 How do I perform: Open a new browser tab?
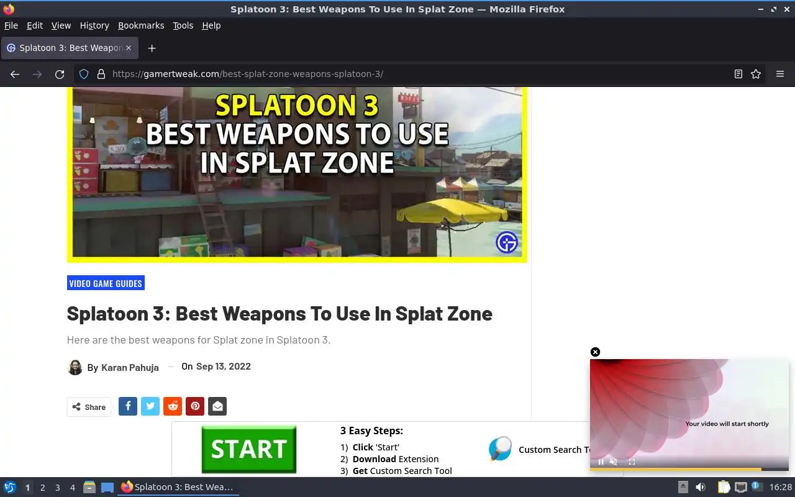tap(152, 48)
